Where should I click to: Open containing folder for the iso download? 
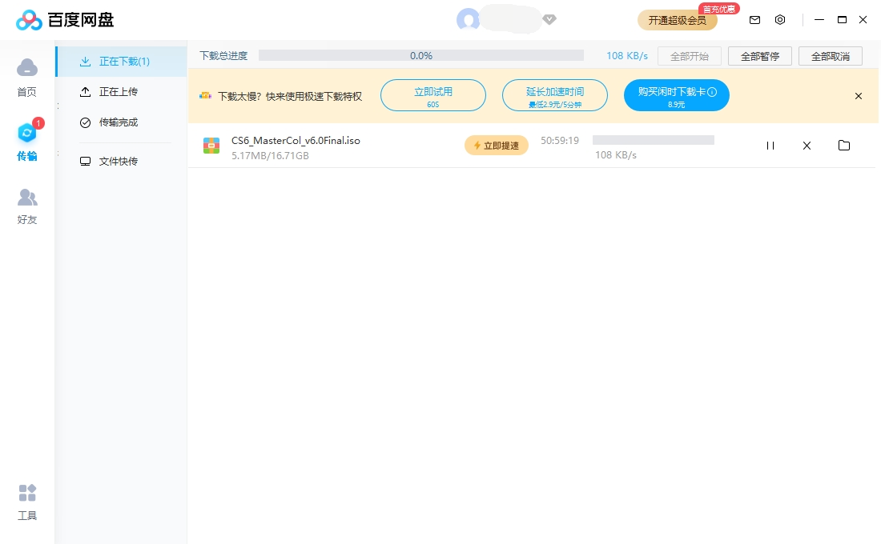click(844, 146)
